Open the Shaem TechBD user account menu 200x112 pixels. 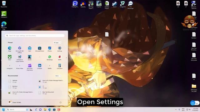(15, 102)
